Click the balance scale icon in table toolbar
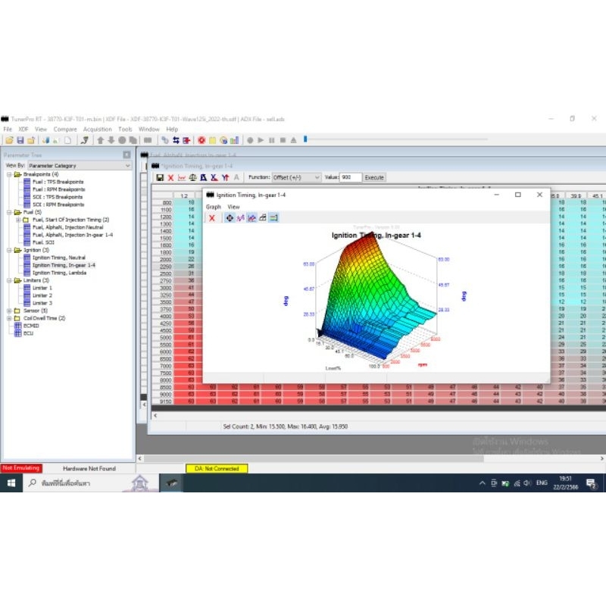The width and height of the screenshot is (606, 606). pos(192,177)
